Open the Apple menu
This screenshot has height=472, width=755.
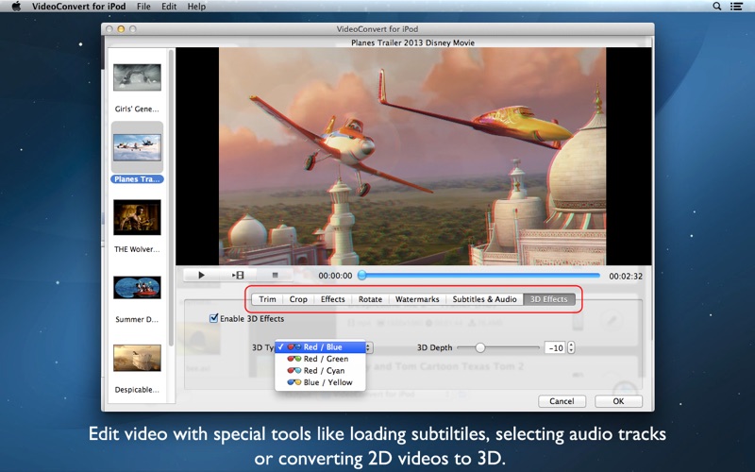click(16, 7)
